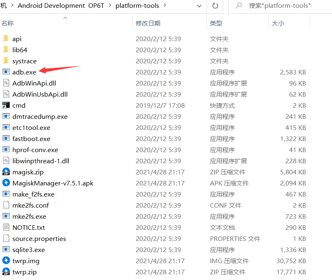
Task: Click the sqlite3.exe application icon
Action: point(6,250)
